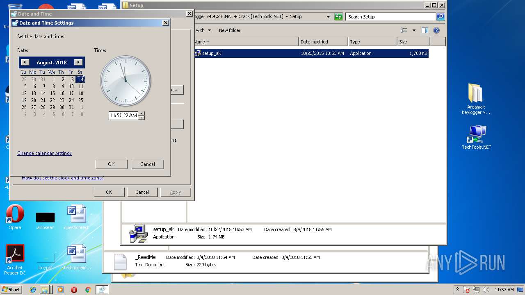The width and height of the screenshot is (525, 295).
Task: Switch to Date and Time taskbar button
Action: click(x=102, y=290)
